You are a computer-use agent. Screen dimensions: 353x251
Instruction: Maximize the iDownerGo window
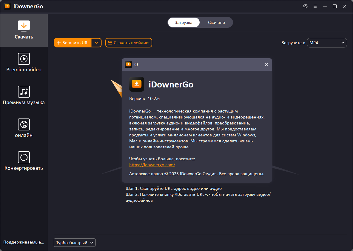coord(335,6)
